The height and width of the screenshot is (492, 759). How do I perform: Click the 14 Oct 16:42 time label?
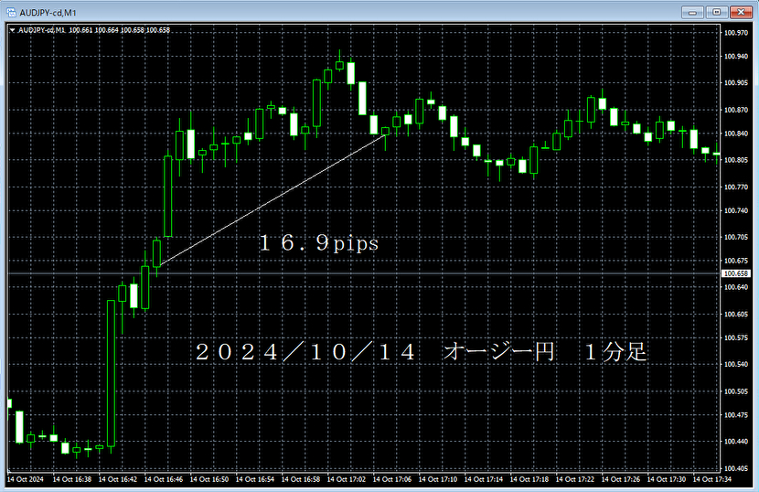118,479
